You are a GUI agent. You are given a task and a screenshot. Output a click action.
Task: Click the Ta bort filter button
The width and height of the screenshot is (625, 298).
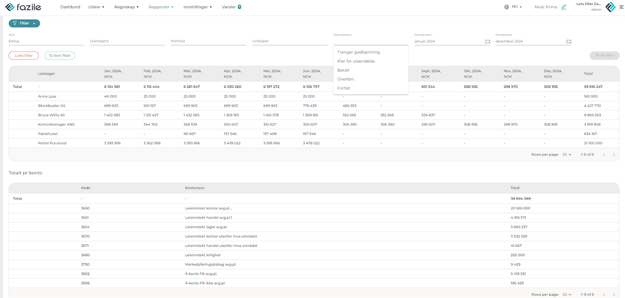pyautogui.click(x=60, y=55)
